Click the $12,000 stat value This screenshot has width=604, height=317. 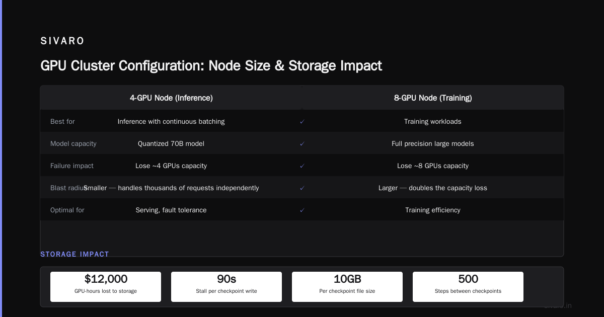point(106,279)
